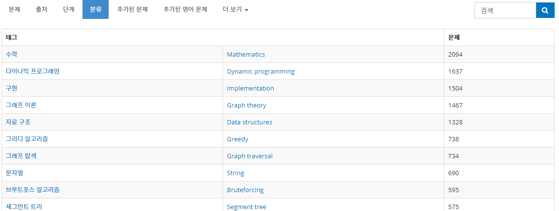Switch to the 출처 tab
The image size is (559, 211).
(41, 10)
